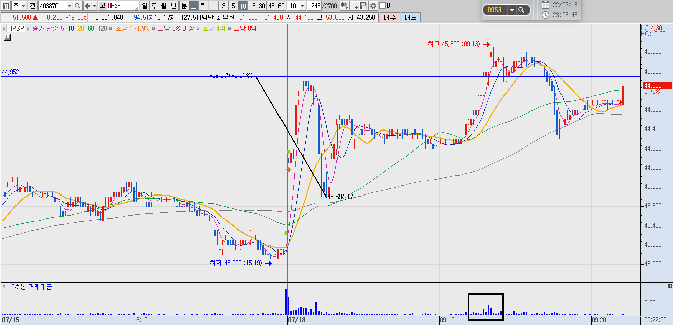673x325 pixels.
Task: Toggle the D checkbox in toolbar
Action: tap(382, 6)
